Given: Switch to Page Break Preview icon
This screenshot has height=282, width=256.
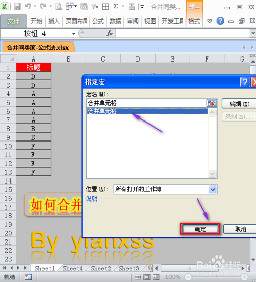Looking at the screenshot, I should pyautogui.click(x=156, y=277).
